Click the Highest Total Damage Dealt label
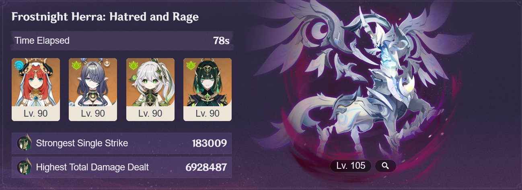The image size is (522, 190). [92, 167]
